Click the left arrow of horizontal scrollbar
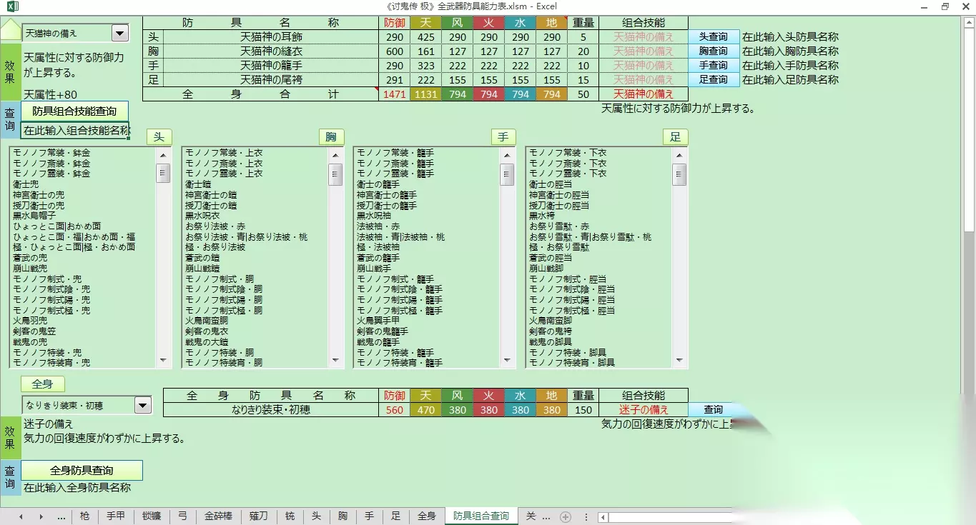Image resolution: width=976 pixels, height=525 pixels. coord(603,517)
